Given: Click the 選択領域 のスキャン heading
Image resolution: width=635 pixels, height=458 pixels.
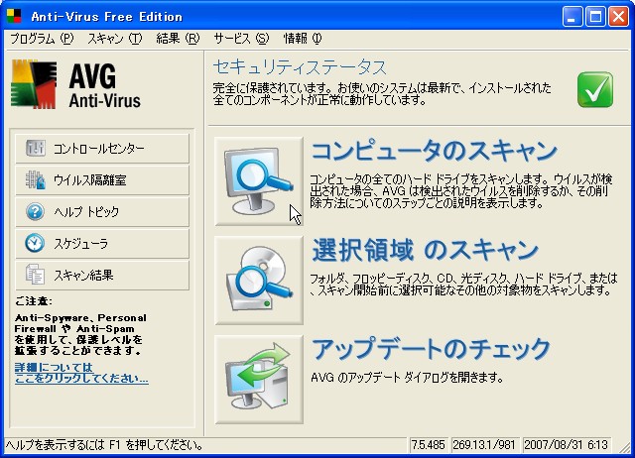Looking at the screenshot, I should pos(425,251).
